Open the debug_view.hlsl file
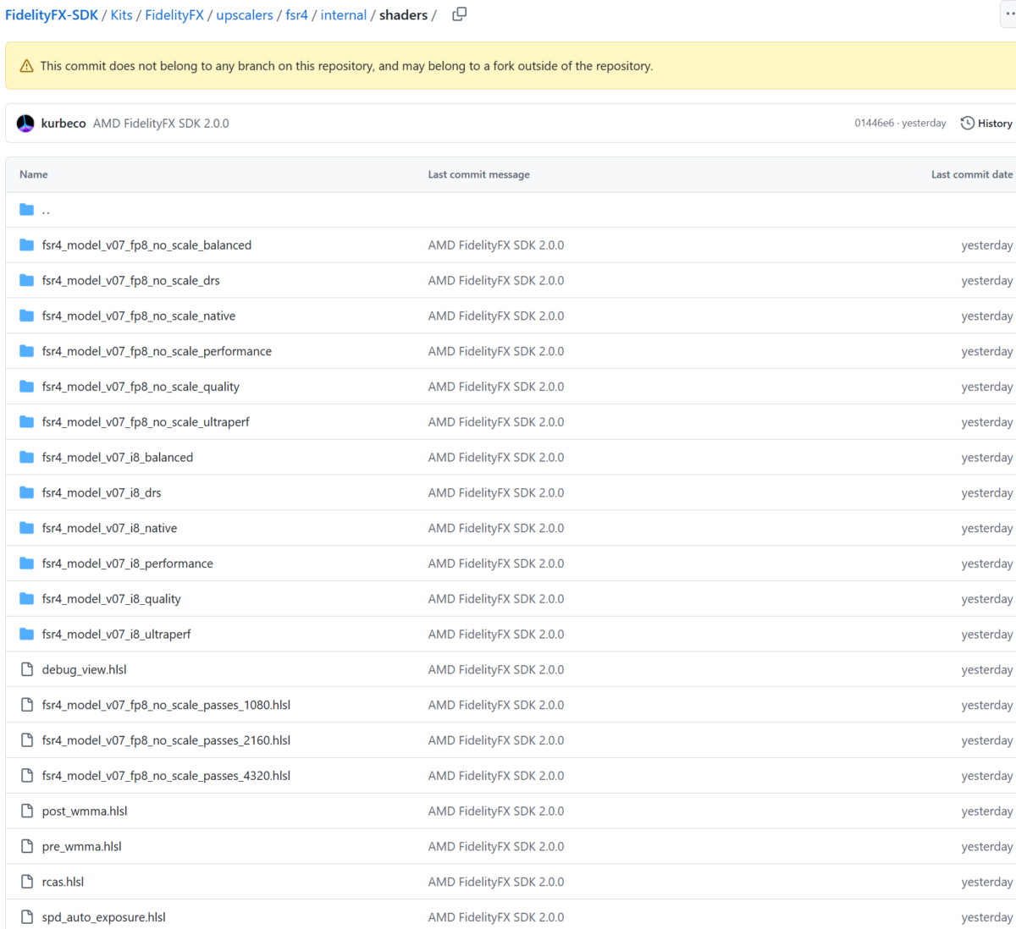Viewport: 1016px width, 929px height. coord(84,668)
